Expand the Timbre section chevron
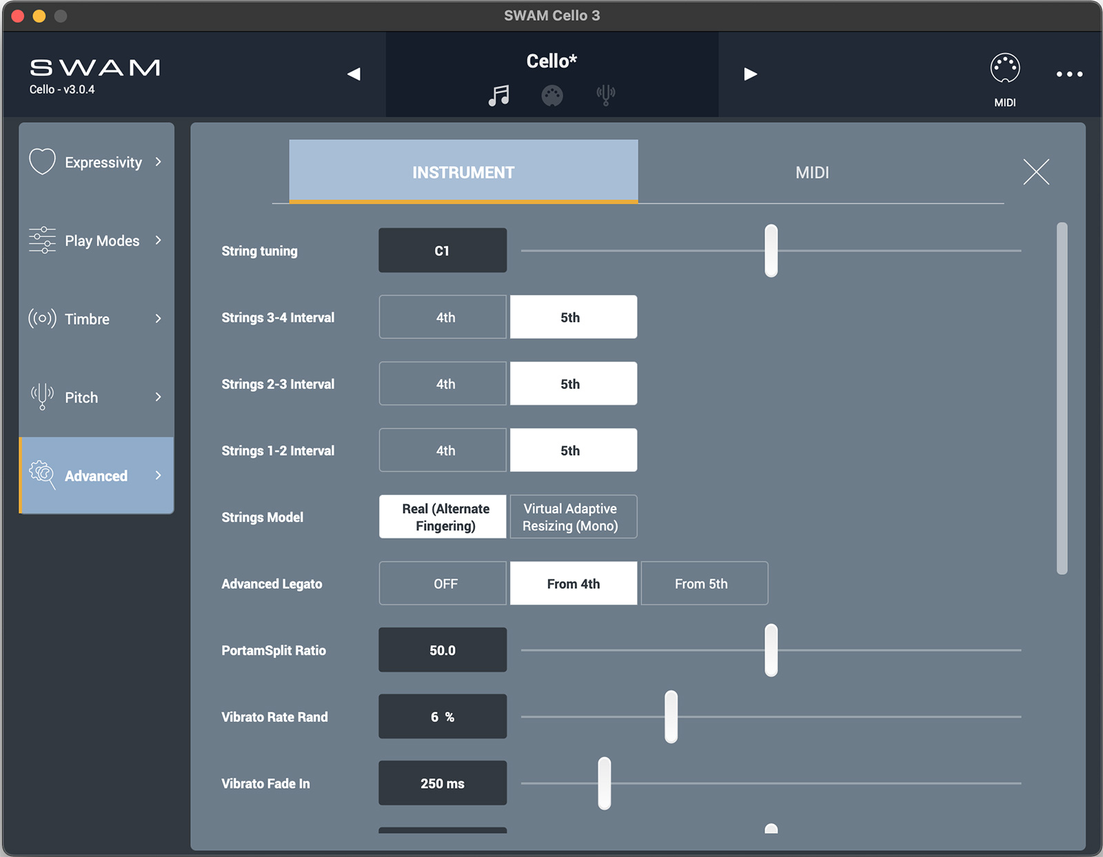This screenshot has height=857, width=1103. (159, 319)
